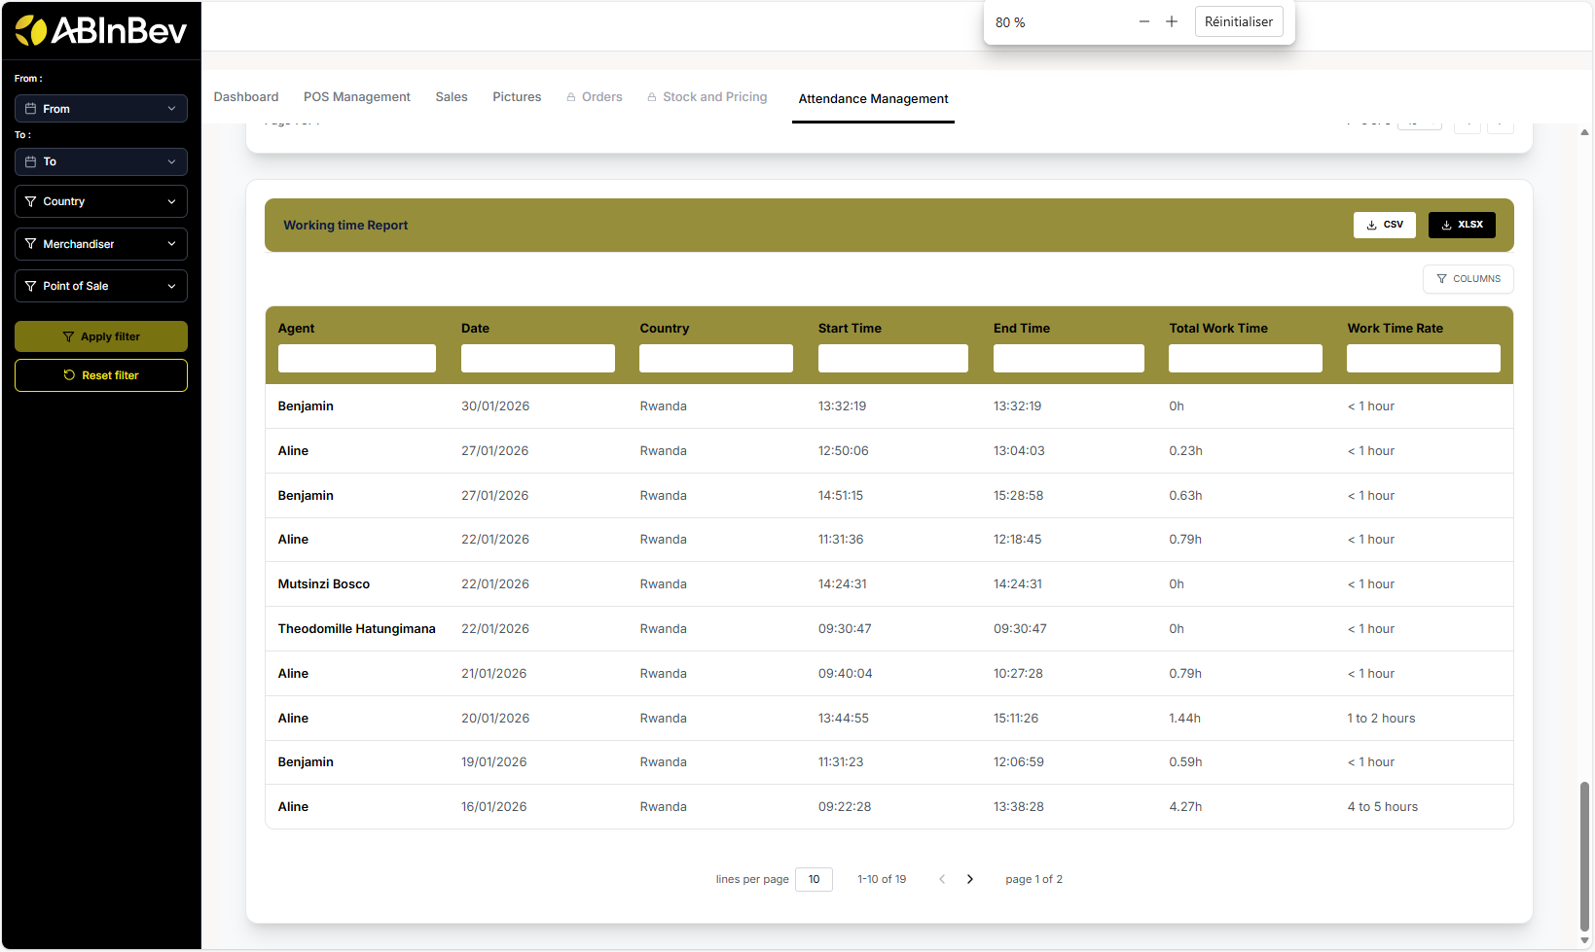Go to next page arrow
The height and width of the screenshot is (952, 1595).
point(969,879)
